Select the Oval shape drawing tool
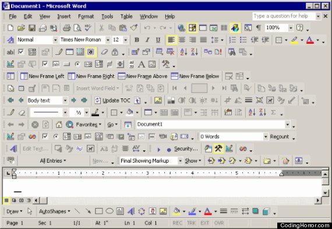Image resolution: width=332 pixels, height=229 pixels. click(110, 211)
